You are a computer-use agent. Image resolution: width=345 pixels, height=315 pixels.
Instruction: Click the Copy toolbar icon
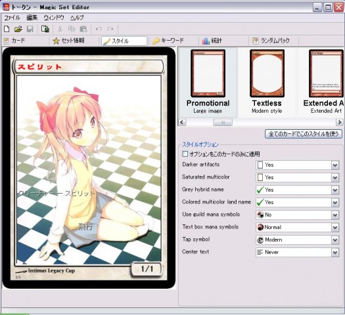coord(72,29)
